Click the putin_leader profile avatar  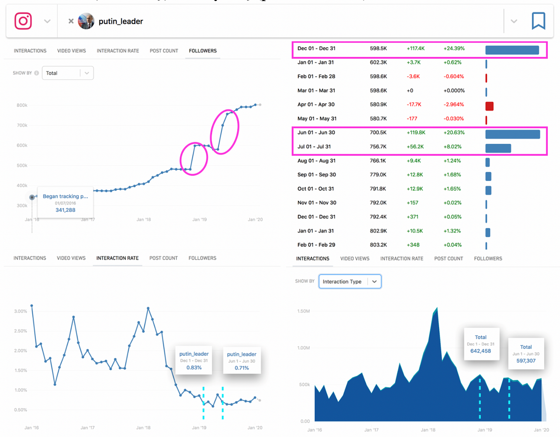[86, 21]
